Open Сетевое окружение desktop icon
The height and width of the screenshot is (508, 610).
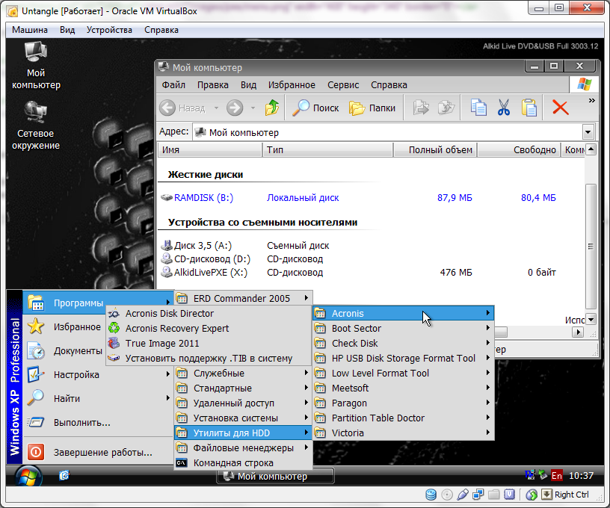click(36, 126)
